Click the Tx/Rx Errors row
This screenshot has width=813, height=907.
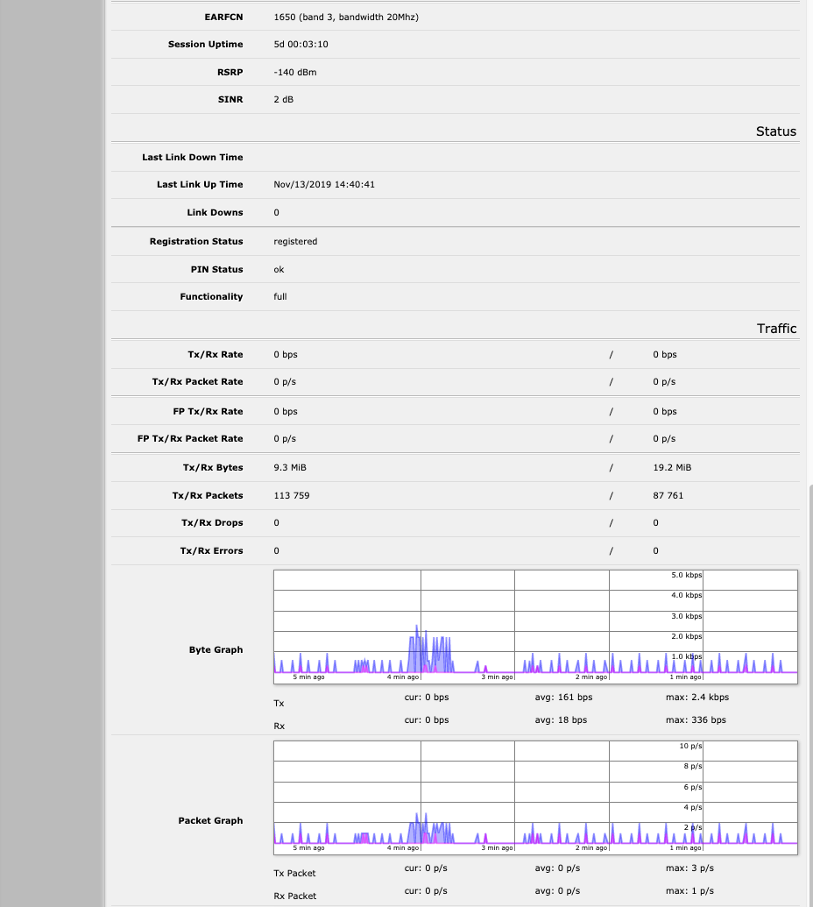[x=276, y=550]
